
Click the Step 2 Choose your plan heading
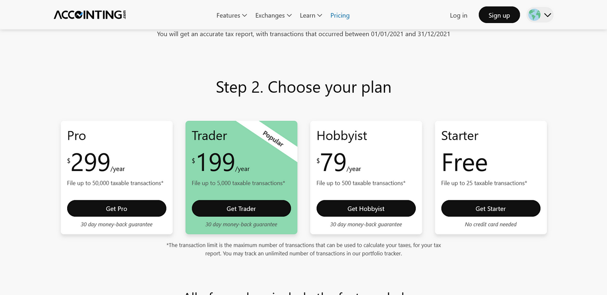click(x=303, y=87)
